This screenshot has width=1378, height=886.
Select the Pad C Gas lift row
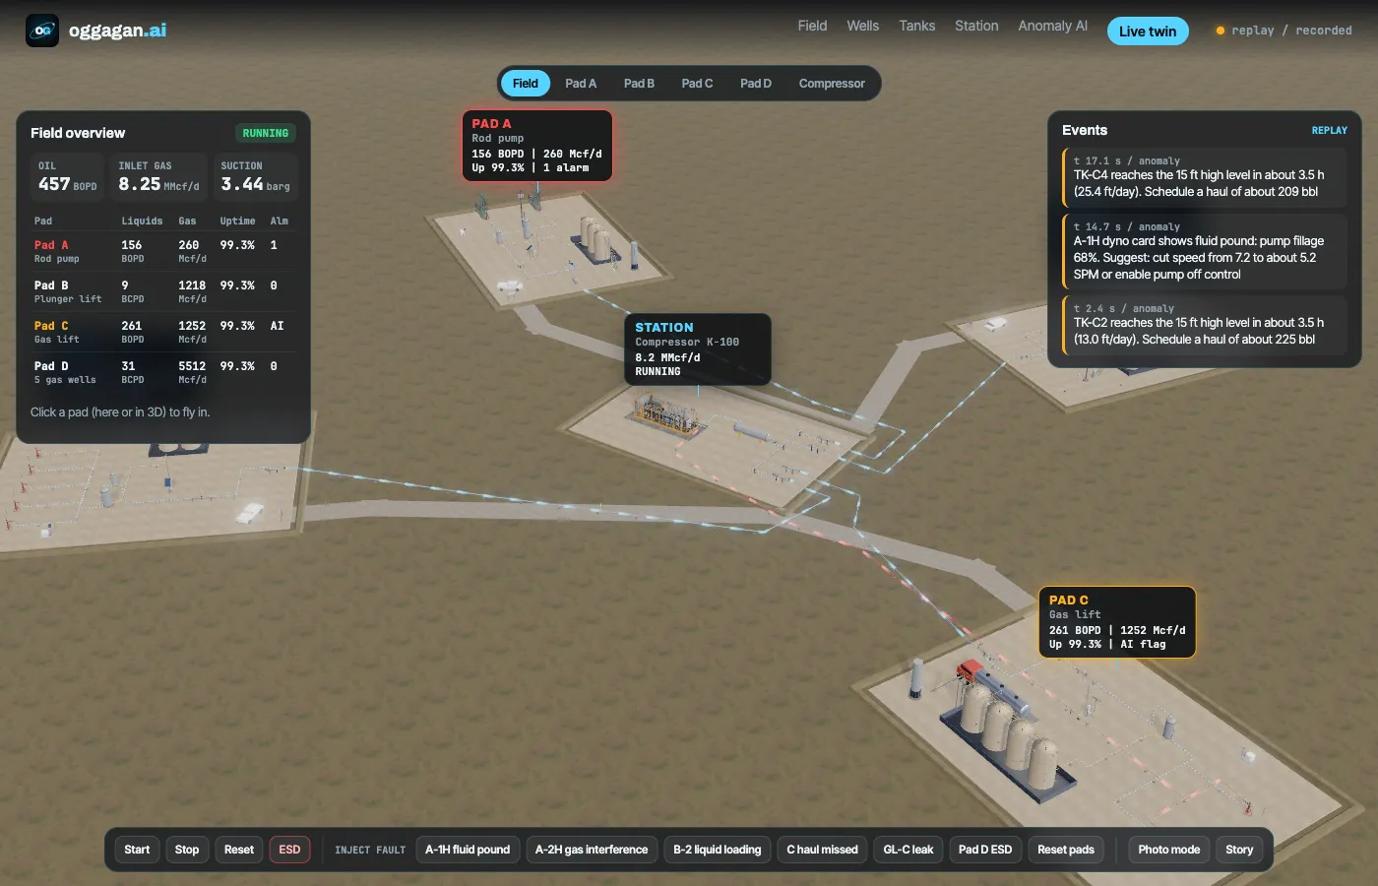163,332
